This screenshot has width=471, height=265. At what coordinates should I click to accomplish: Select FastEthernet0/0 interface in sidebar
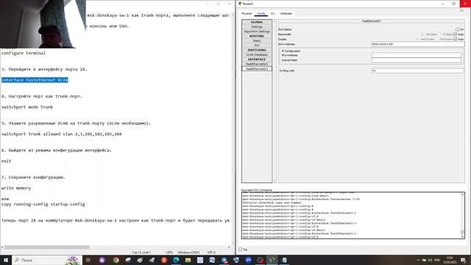[257, 64]
